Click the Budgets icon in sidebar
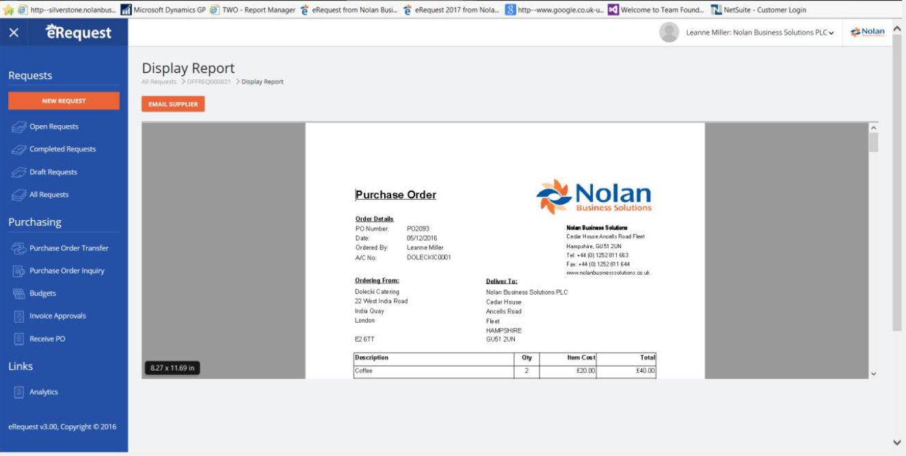Screen dimensions: 906x456 19,293
